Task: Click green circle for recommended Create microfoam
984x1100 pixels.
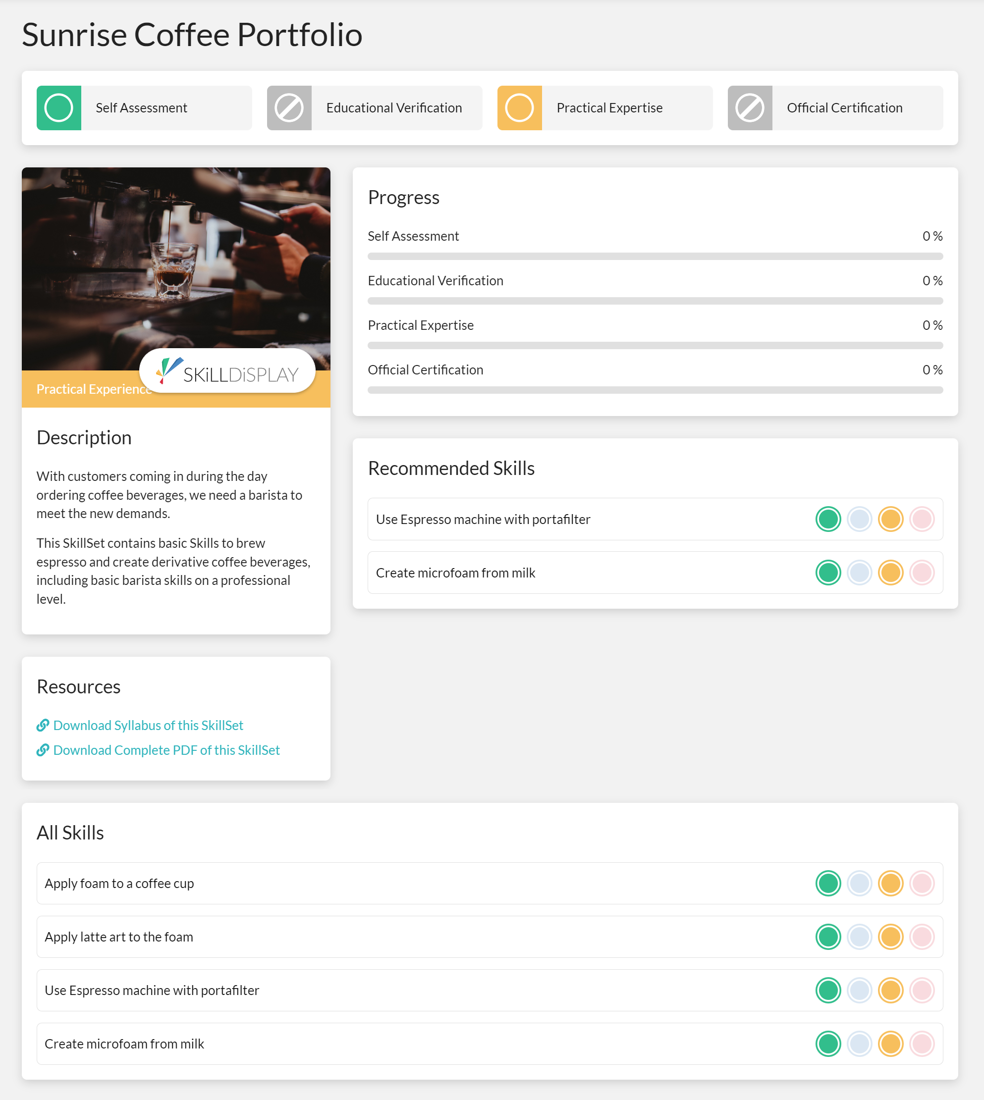Action: (x=828, y=573)
